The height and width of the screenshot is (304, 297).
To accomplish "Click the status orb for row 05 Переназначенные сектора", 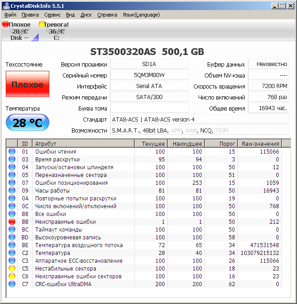I will 12,175.
